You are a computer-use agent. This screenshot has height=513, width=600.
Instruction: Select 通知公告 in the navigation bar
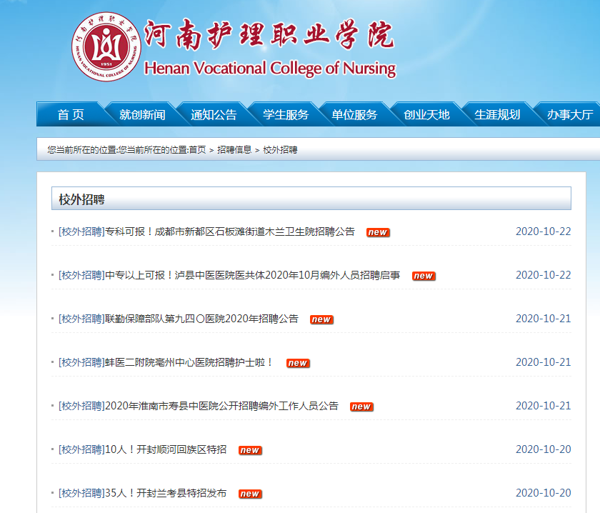point(214,114)
